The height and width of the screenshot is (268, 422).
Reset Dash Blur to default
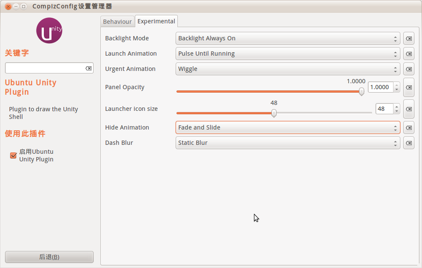408,143
